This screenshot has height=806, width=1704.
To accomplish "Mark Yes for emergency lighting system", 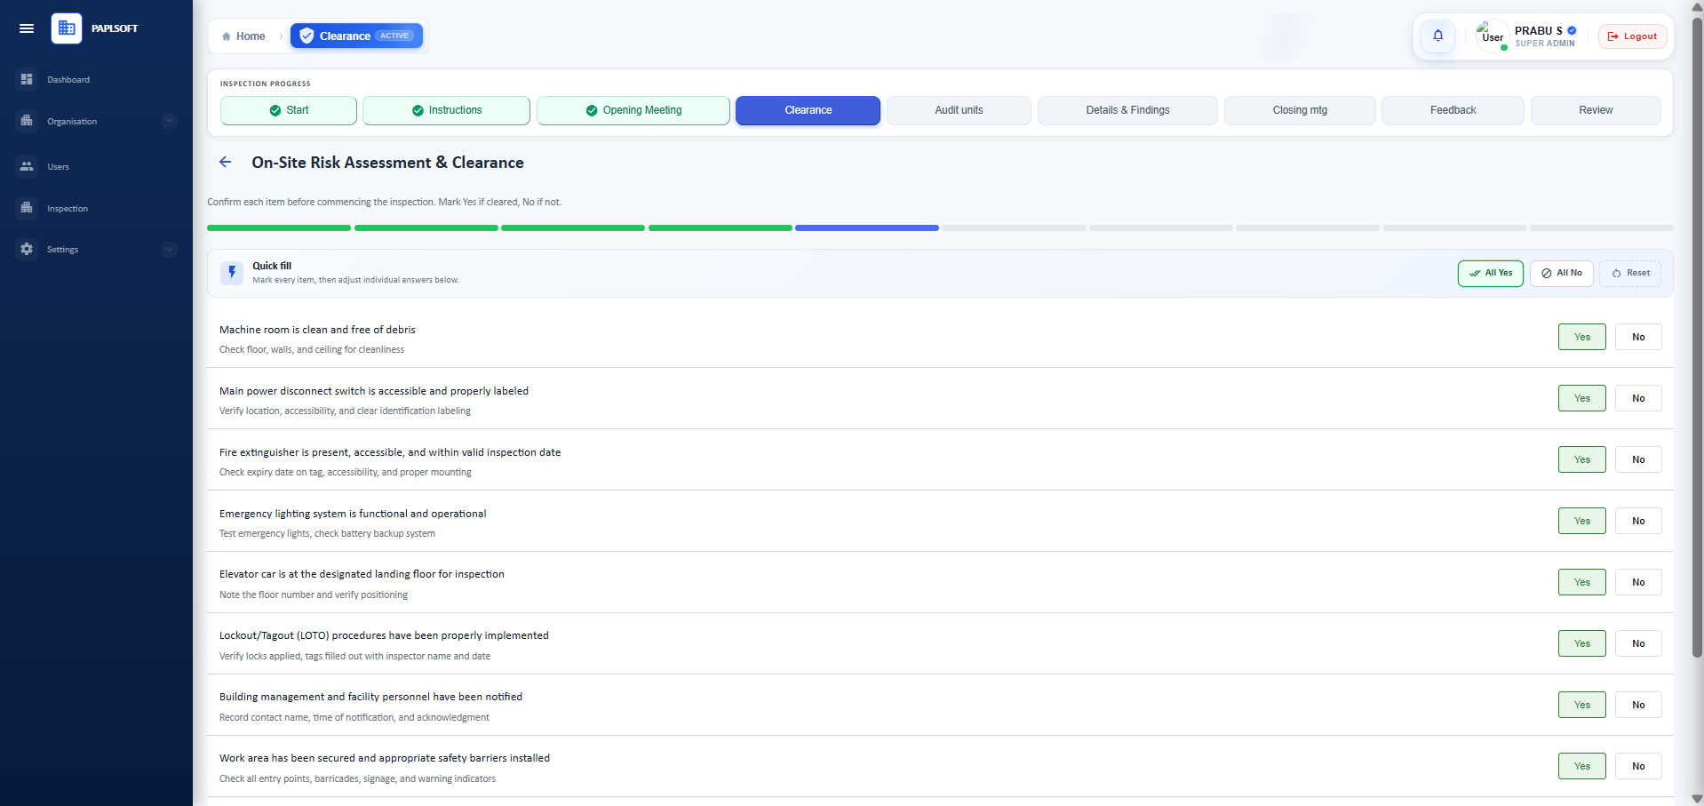I will 1581,521.
